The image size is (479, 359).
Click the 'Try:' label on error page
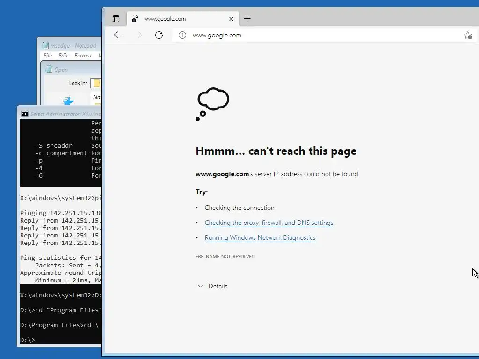(x=202, y=192)
